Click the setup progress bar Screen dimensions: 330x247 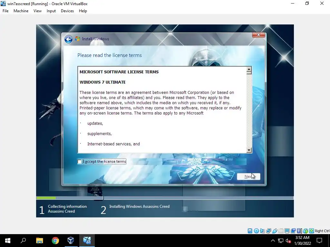pos(165,198)
